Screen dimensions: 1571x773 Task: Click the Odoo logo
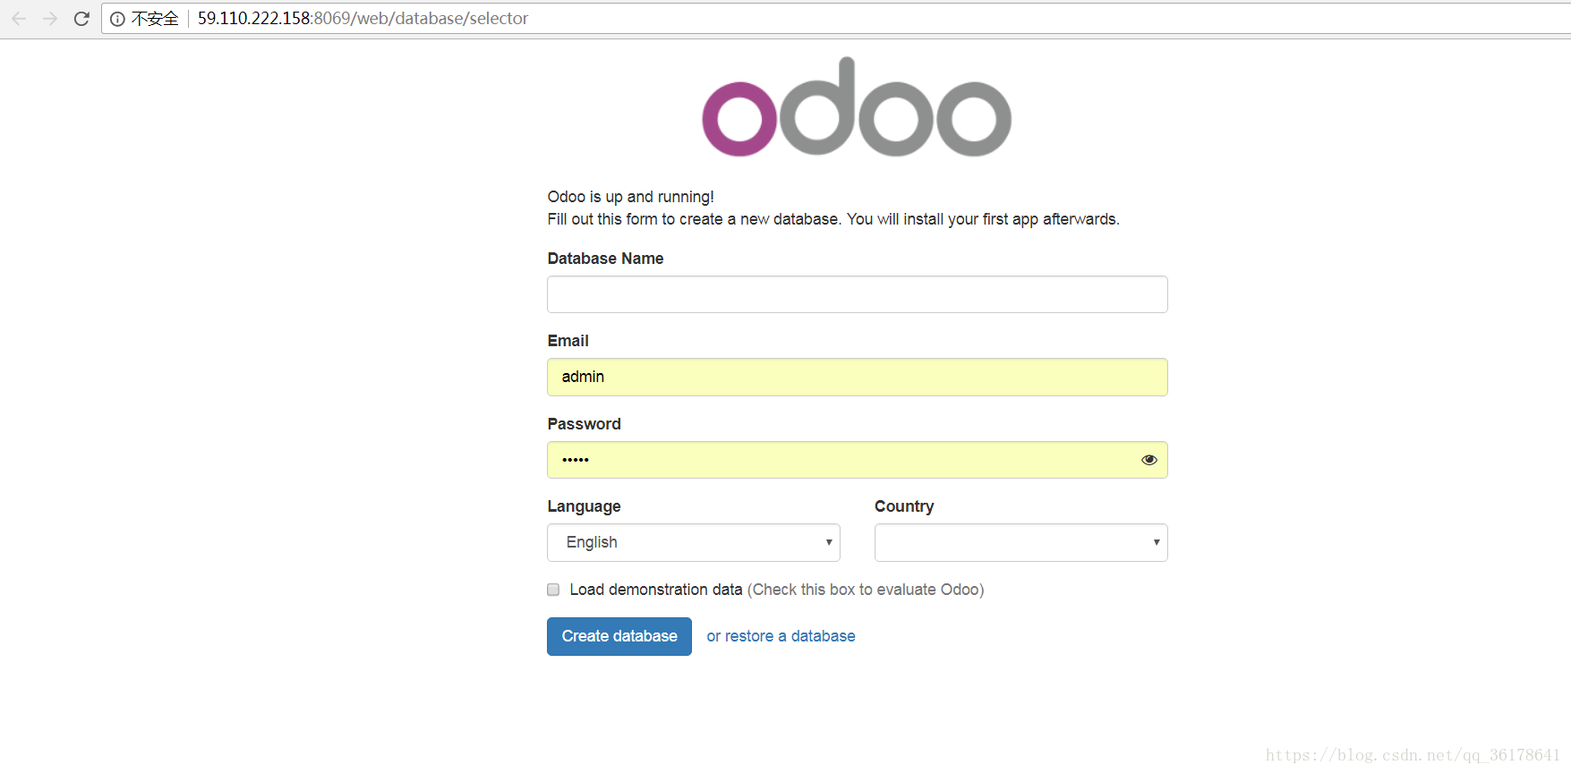coord(857,106)
